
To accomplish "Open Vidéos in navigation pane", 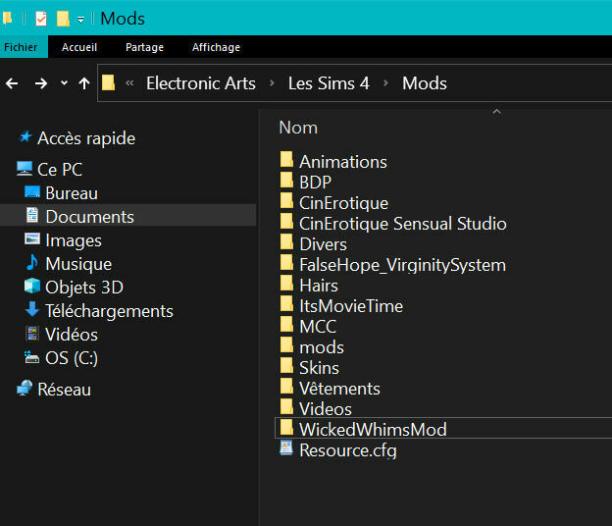I will pyautogui.click(x=72, y=335).
